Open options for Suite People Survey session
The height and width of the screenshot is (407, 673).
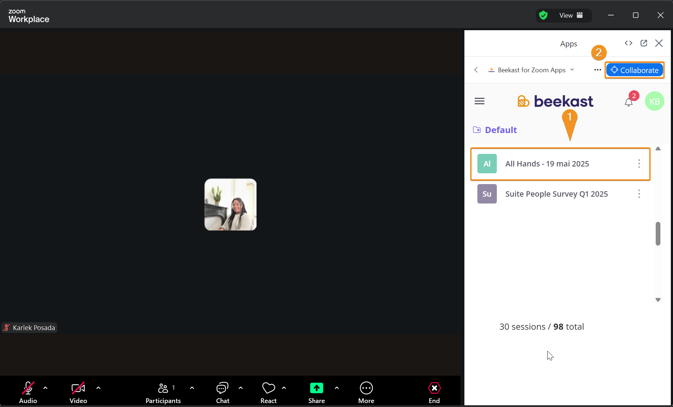(x=639, y=194)
